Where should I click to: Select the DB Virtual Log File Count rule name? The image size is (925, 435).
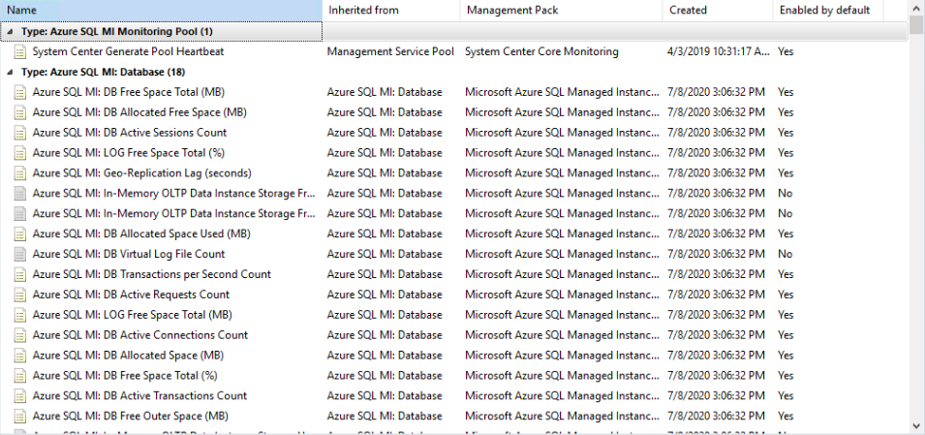[129, 254]
